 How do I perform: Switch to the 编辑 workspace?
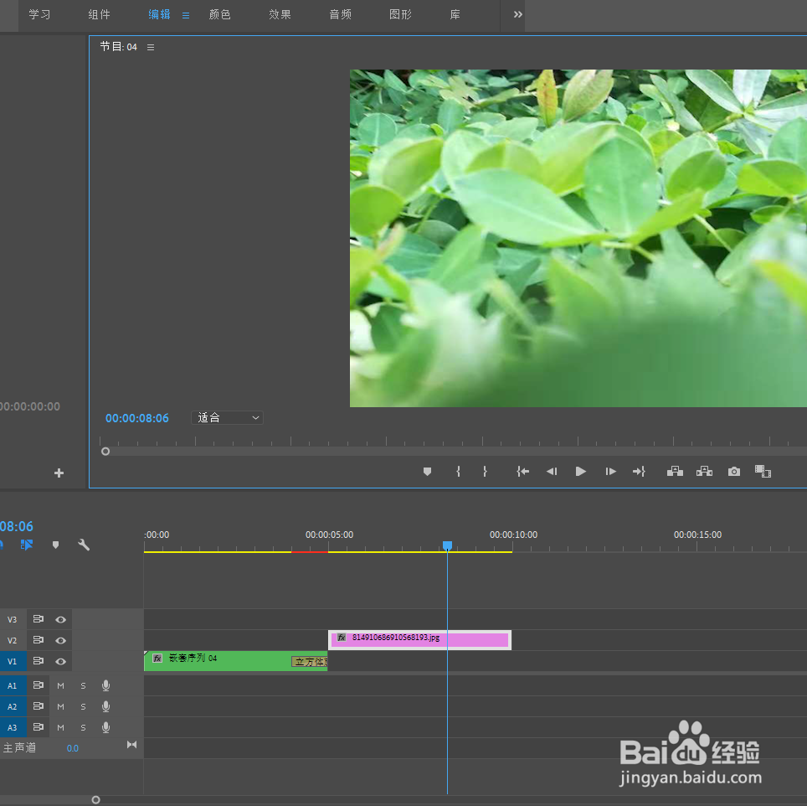pyautogui.click(x=160, y=14)
